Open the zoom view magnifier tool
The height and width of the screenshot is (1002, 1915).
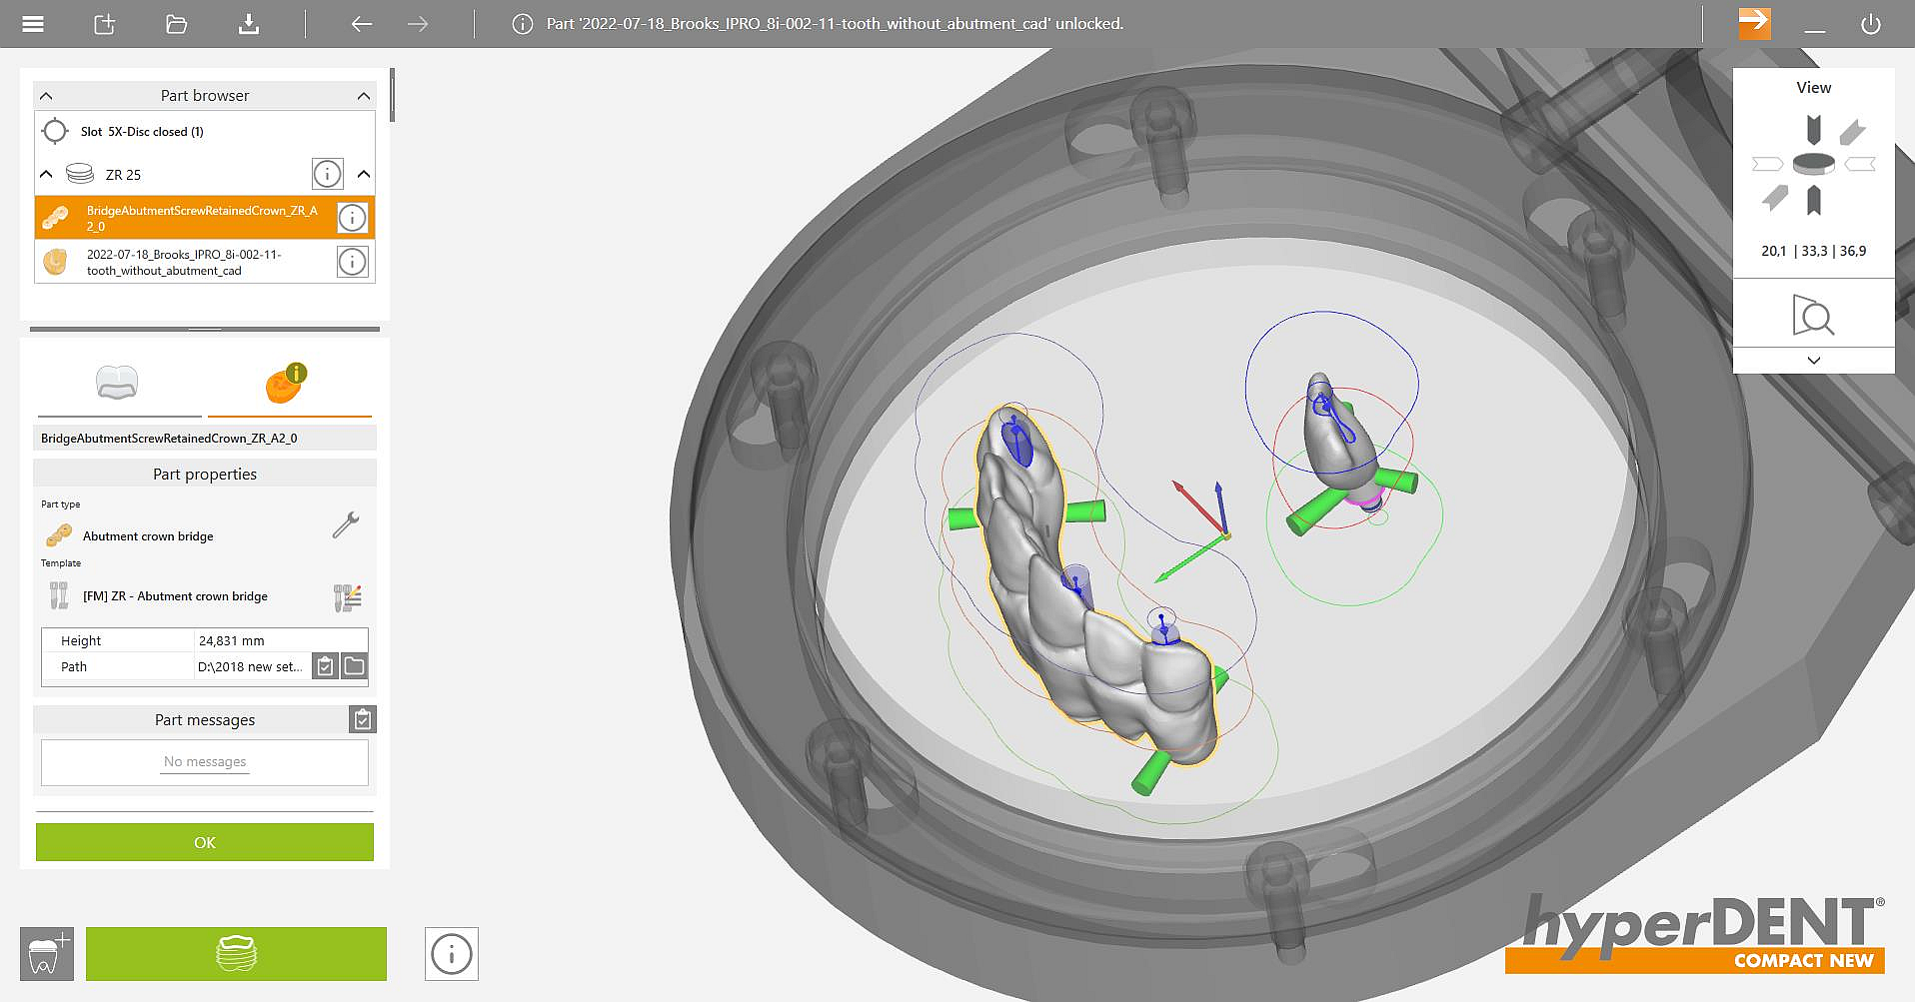coord(1813,316)
